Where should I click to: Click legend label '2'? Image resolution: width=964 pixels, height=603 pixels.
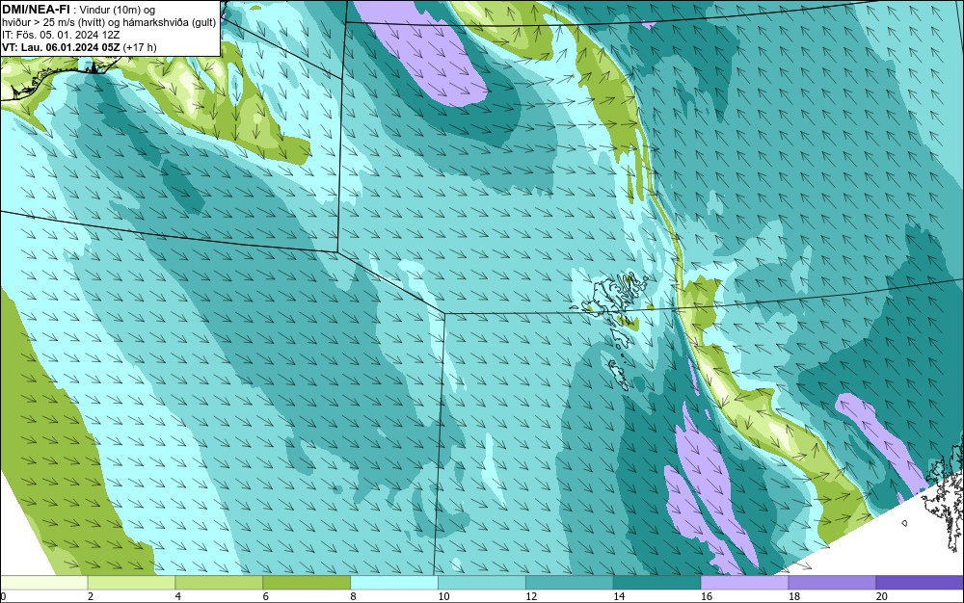pos(91,596)
